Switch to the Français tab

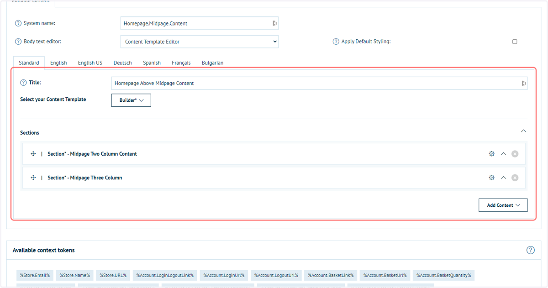(x=181, y=63)
